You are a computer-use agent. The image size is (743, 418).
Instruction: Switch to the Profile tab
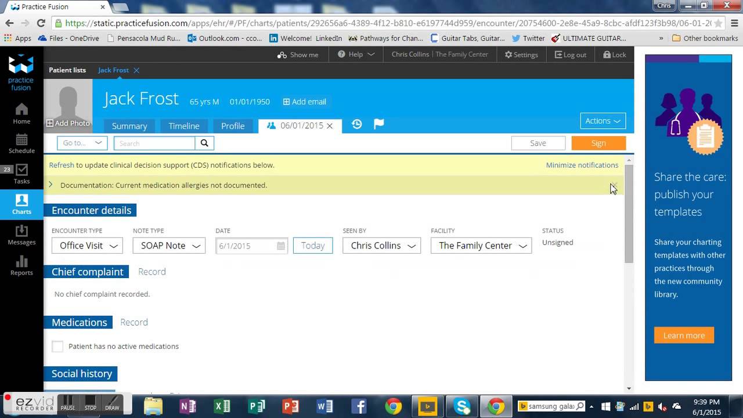pos(233,126)
